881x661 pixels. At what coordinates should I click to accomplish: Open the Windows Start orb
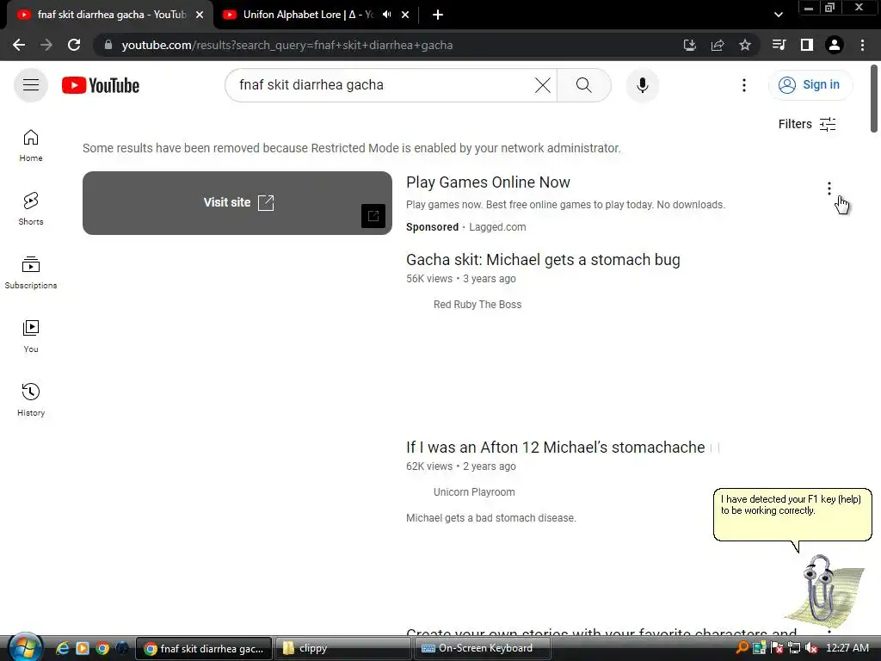(25, 647)
